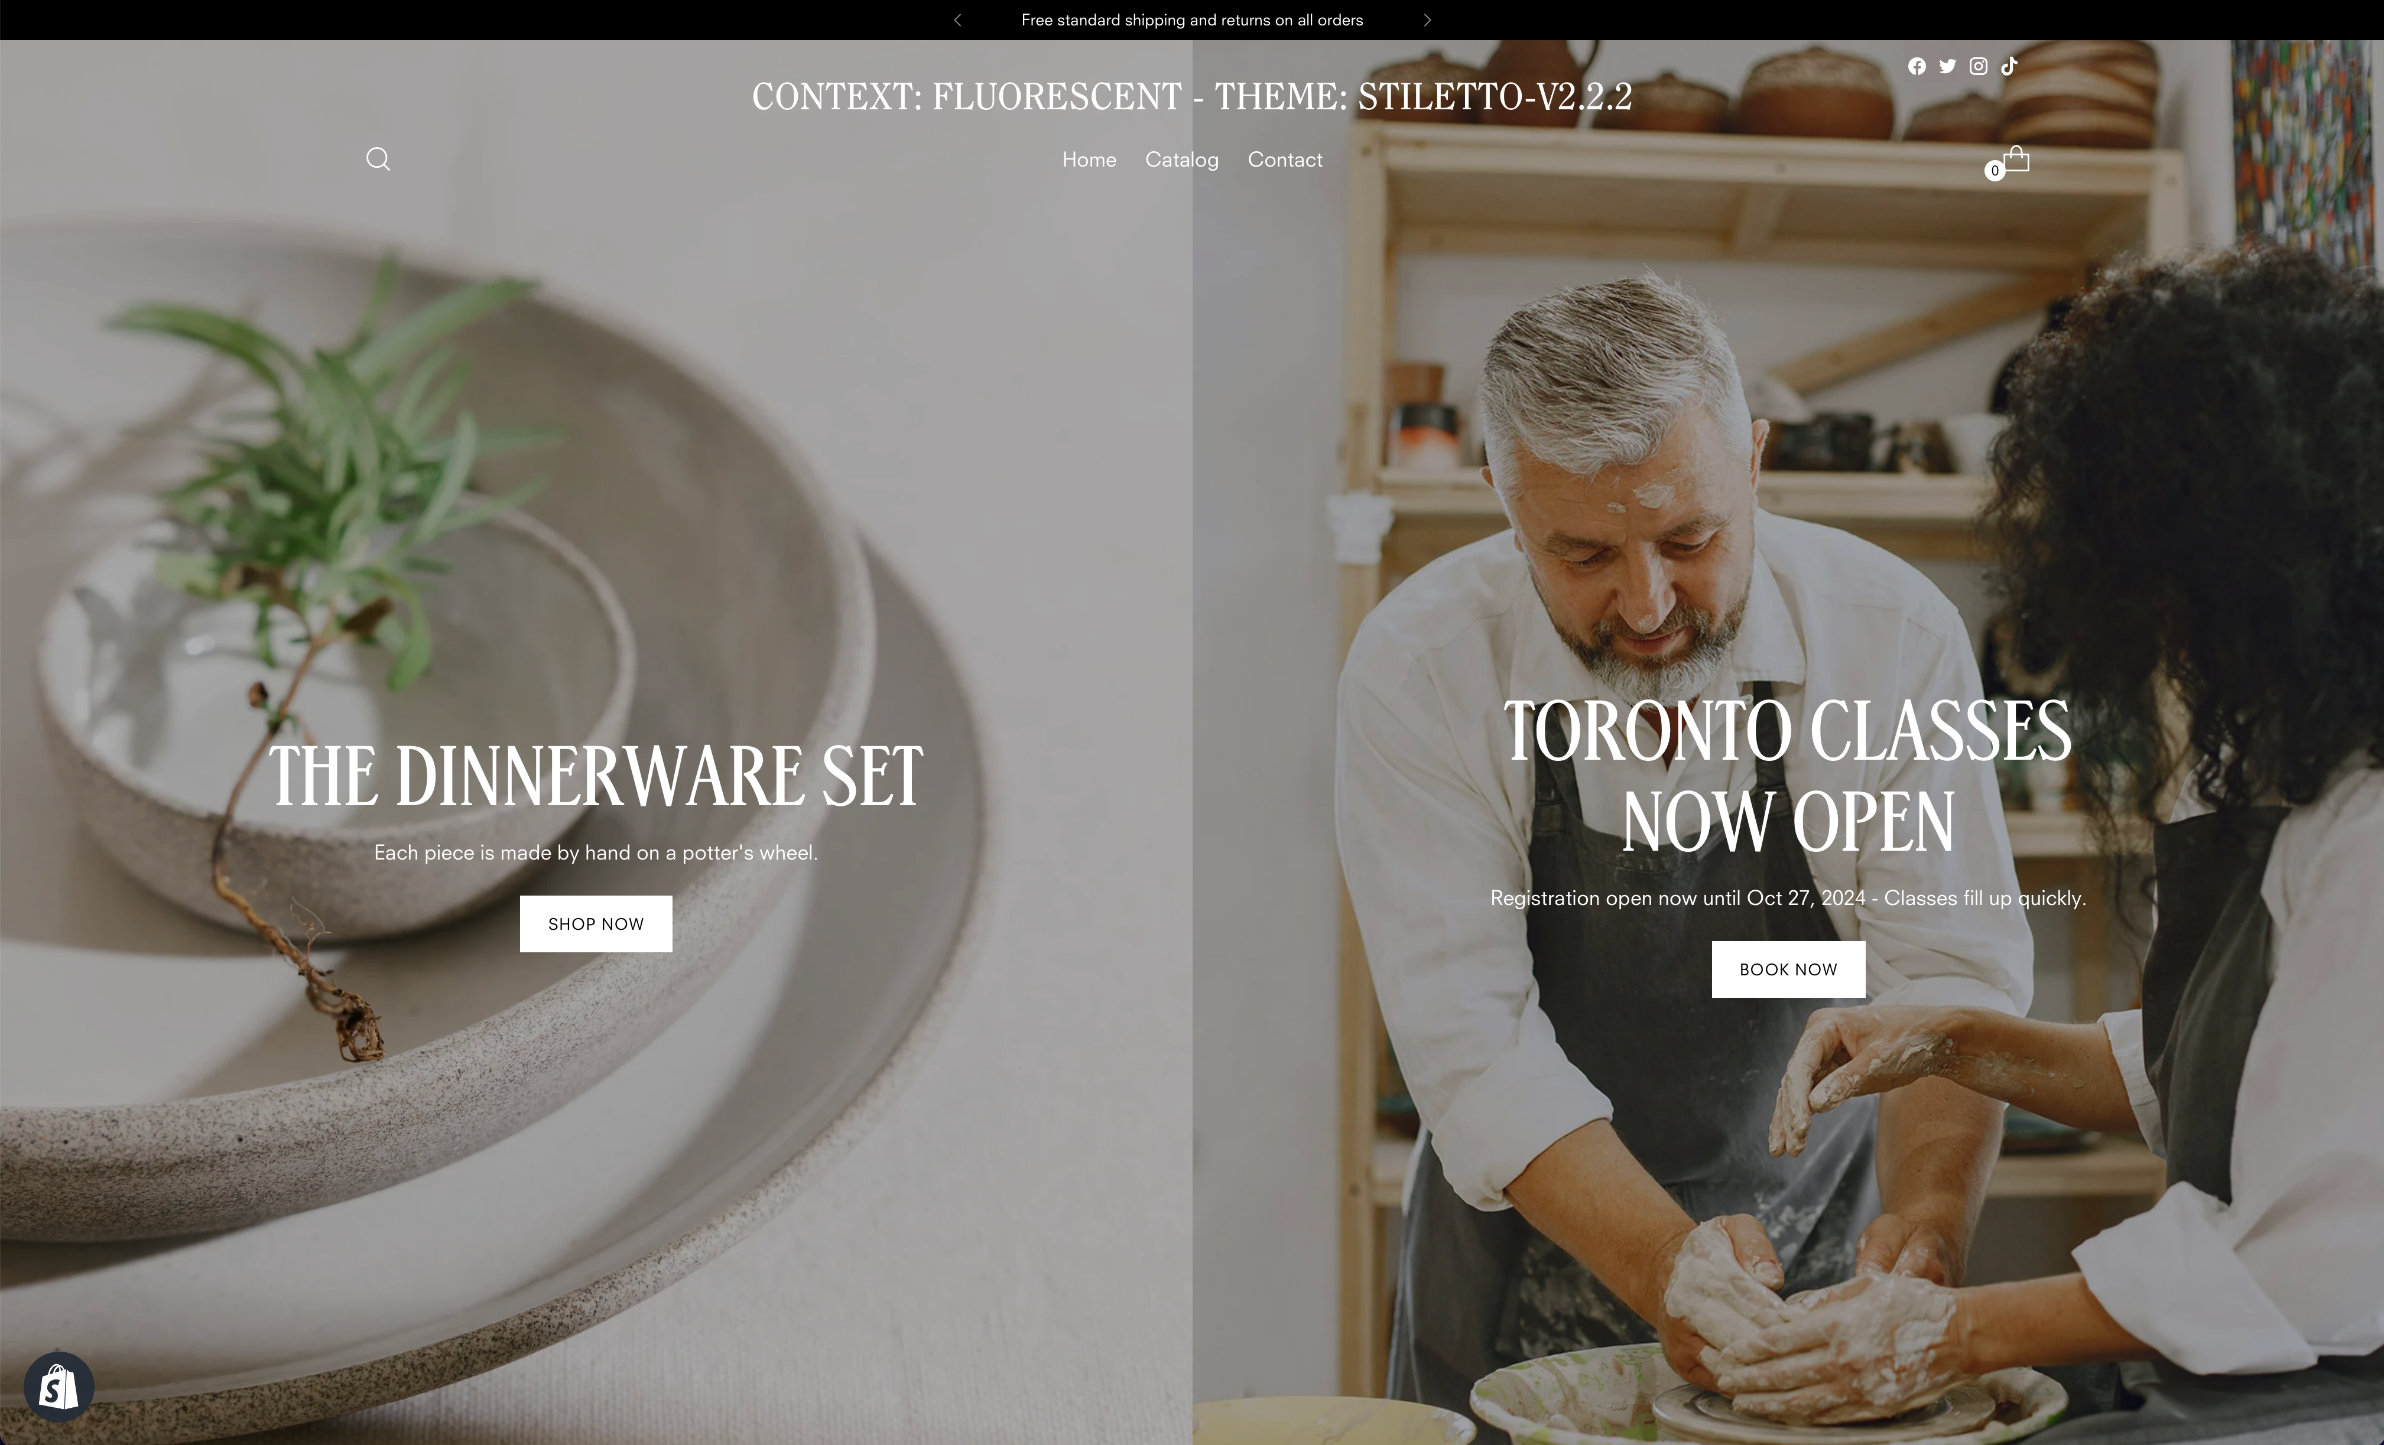2384x1445 pixels.
Task: Select Toronto Classes Now Open heading
Action: coord(1788,776)
